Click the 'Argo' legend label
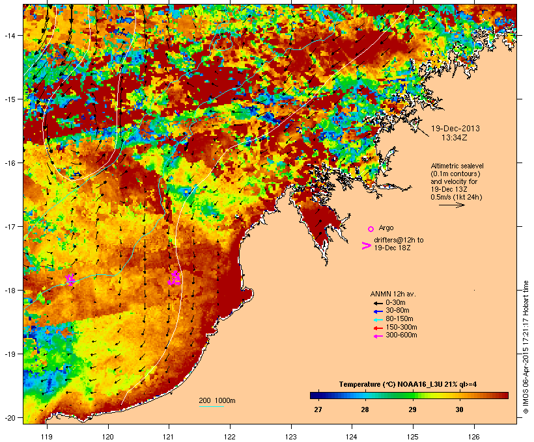 pos(386,227)
